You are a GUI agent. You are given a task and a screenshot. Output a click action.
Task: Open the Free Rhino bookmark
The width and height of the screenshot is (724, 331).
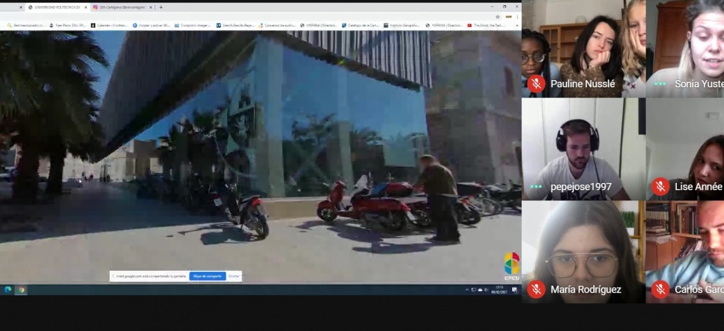67,25
